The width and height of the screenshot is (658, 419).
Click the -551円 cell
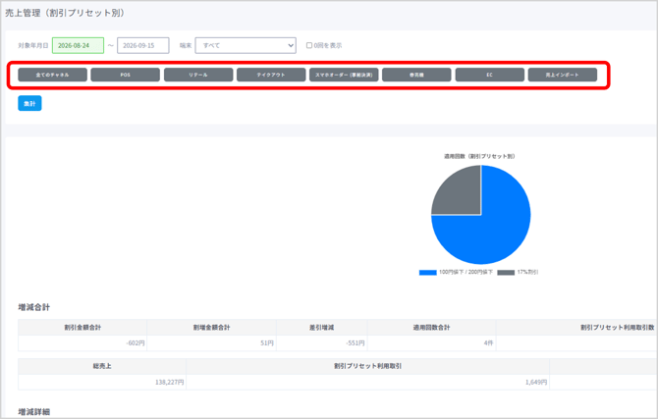pos(322,343)
